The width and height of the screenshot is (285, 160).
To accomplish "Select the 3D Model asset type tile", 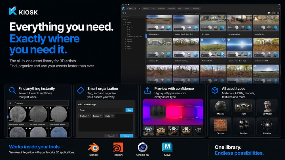I will pos(267,108).
